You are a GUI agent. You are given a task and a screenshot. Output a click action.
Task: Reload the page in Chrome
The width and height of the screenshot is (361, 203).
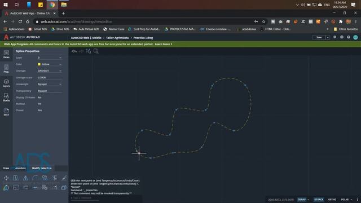pos(20,21)
